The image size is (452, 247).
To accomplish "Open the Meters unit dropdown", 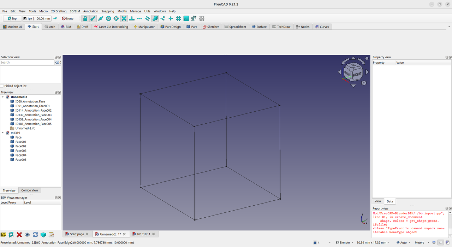I will (422, 242).
